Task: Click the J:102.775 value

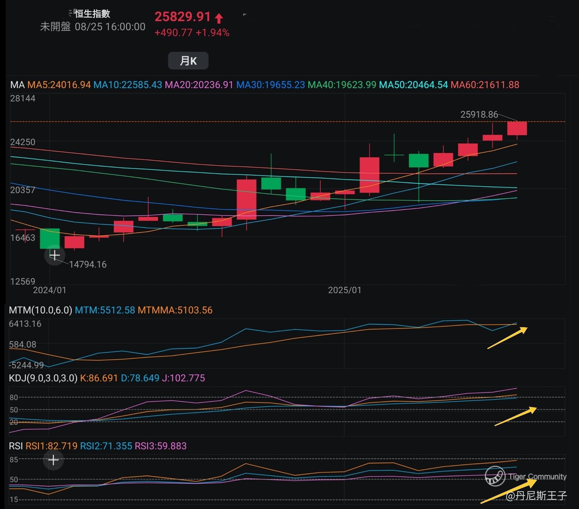Action: [x=183, y=378]
